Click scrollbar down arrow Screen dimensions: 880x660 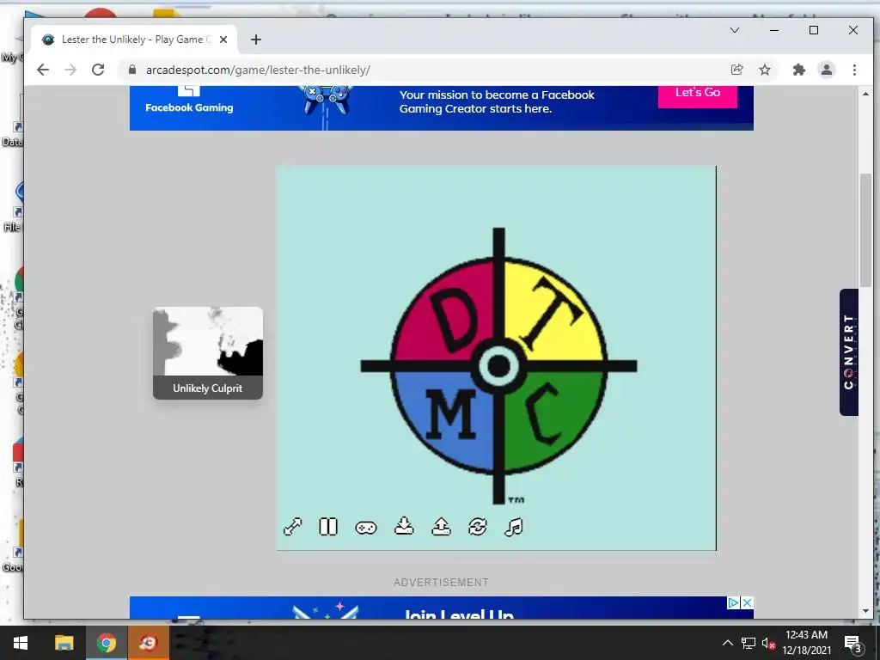pyautogui.click(x=865, y=611)
